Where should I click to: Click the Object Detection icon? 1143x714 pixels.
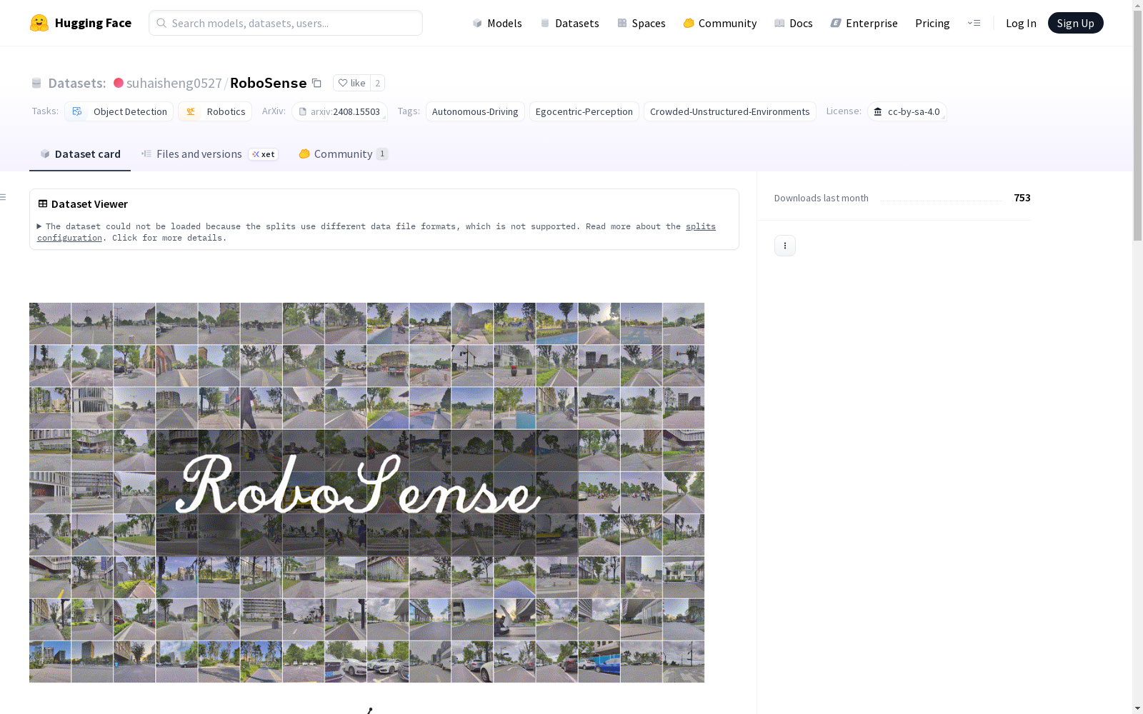tap(77, 111)
